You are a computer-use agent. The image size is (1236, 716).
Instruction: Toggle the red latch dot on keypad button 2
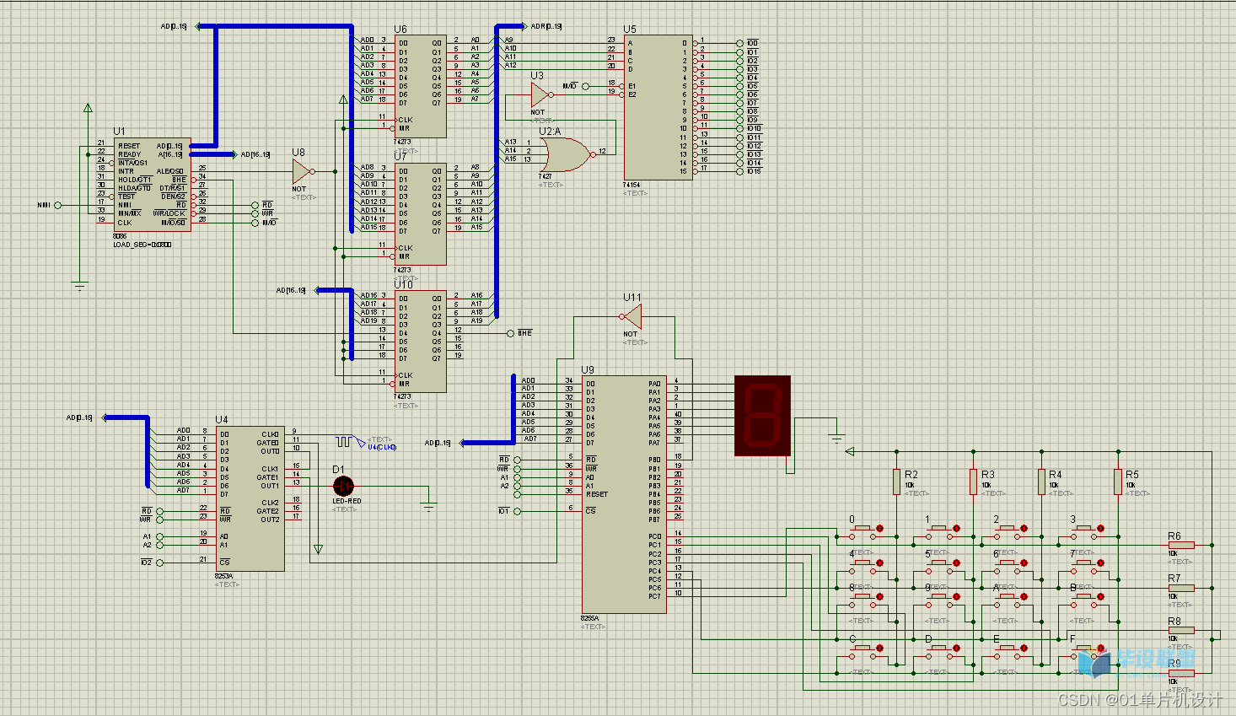[1024, 529]
